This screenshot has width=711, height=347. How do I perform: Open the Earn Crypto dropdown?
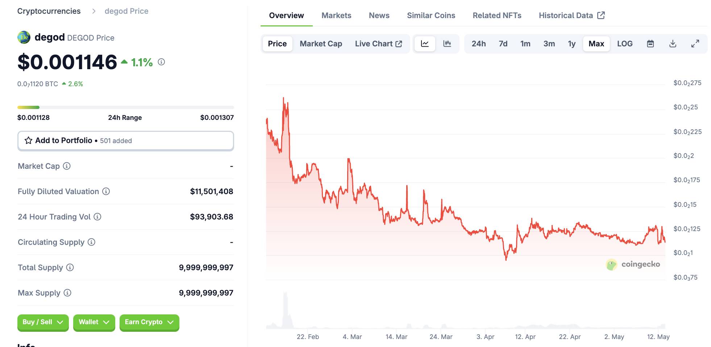click(x=149, y=322)
